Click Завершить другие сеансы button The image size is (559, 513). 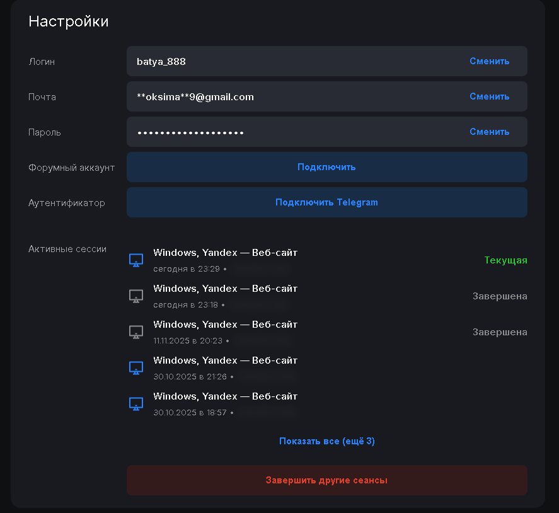pyautogui.click(x=326, y=480)
